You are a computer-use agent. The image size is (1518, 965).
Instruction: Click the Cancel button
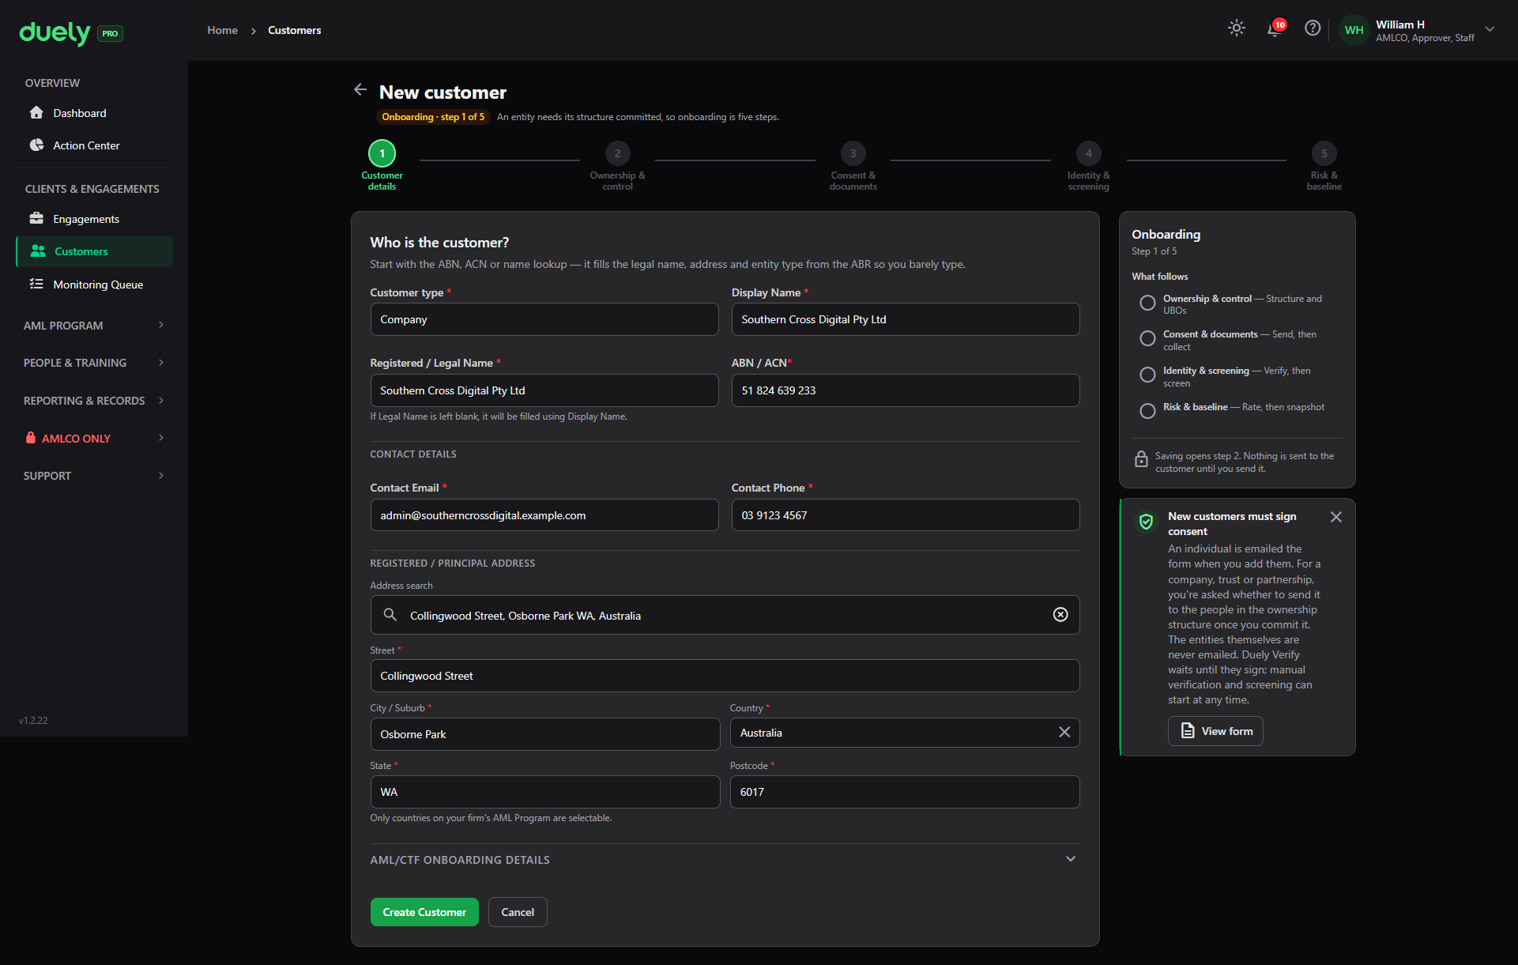518,912
